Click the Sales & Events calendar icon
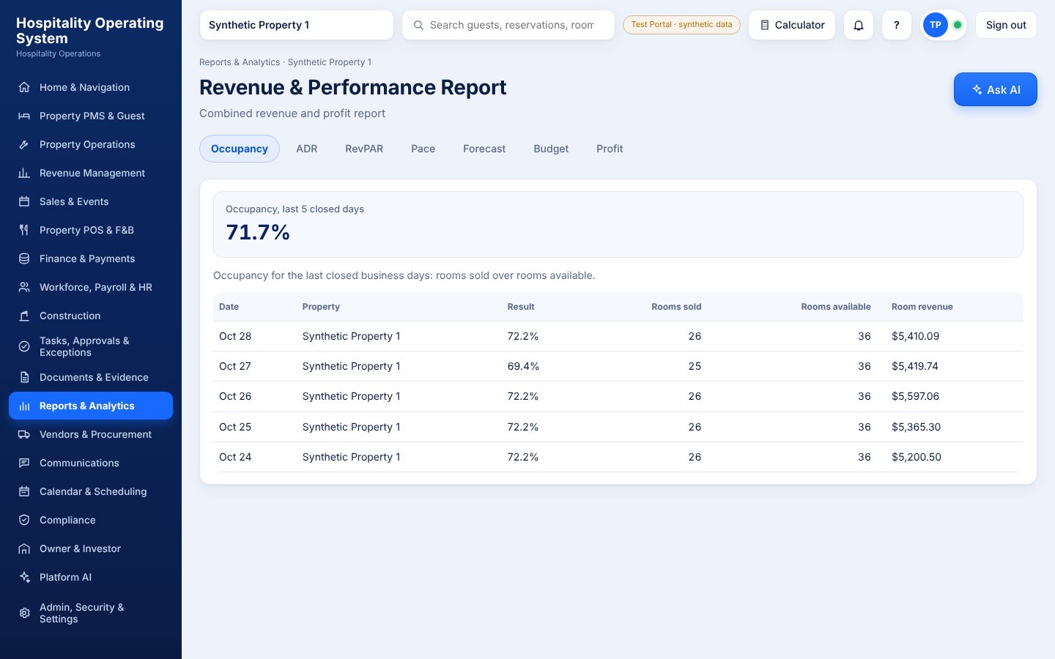 coord(24,201)
